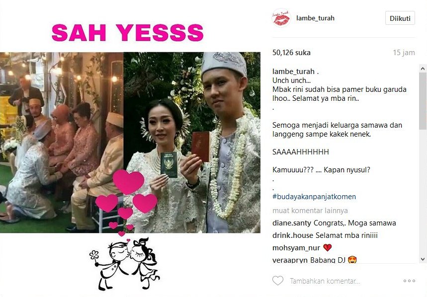Click the 50,126 suka likes count

(291, 53)
